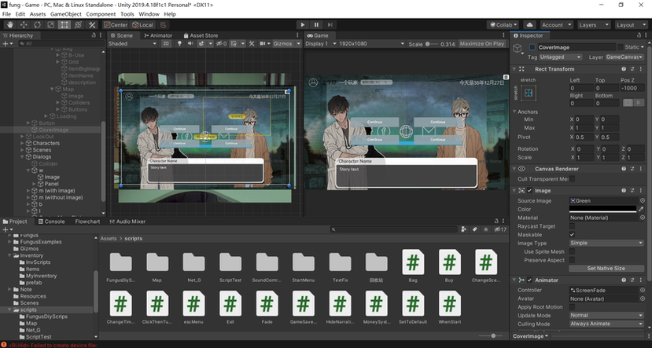The height and width of the screenshot is (348, 652).
Task: Toggle Apply Root Motion checkbox
Action: pyautogui.click(x=572, y=307)
